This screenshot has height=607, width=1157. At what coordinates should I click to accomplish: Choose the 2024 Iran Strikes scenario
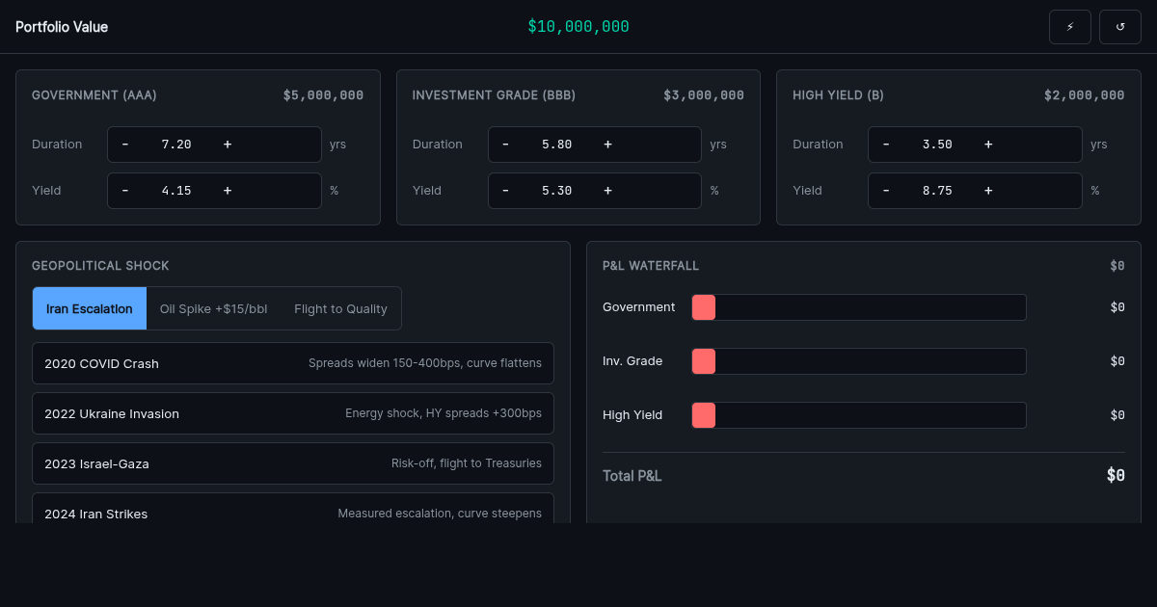click(293, 508)
